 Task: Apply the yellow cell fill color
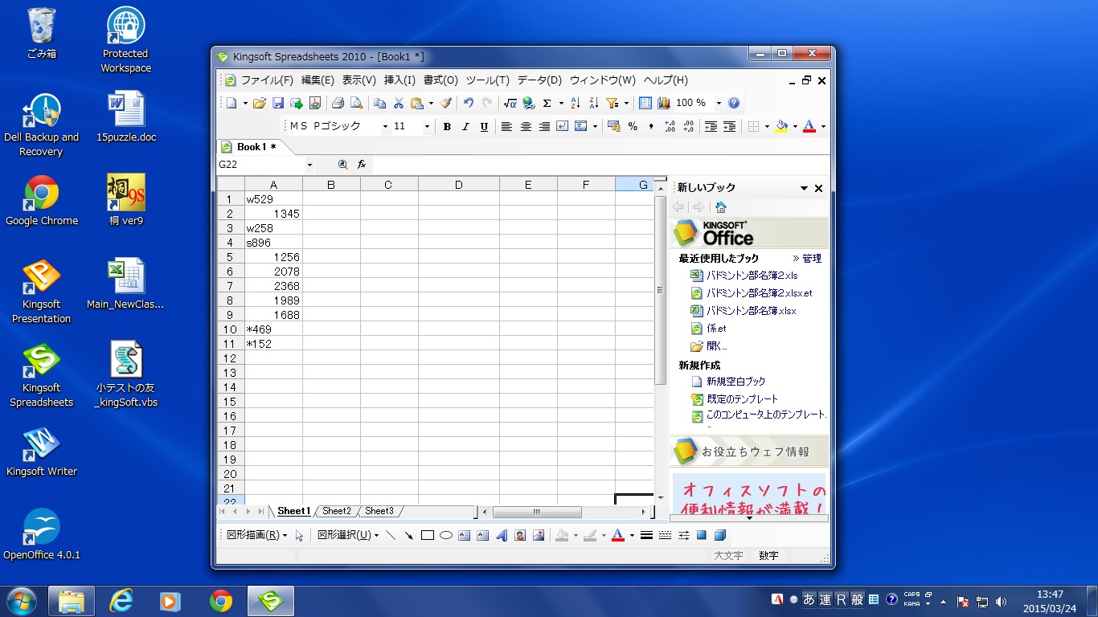pyautogui.click(x=781, y=126)
